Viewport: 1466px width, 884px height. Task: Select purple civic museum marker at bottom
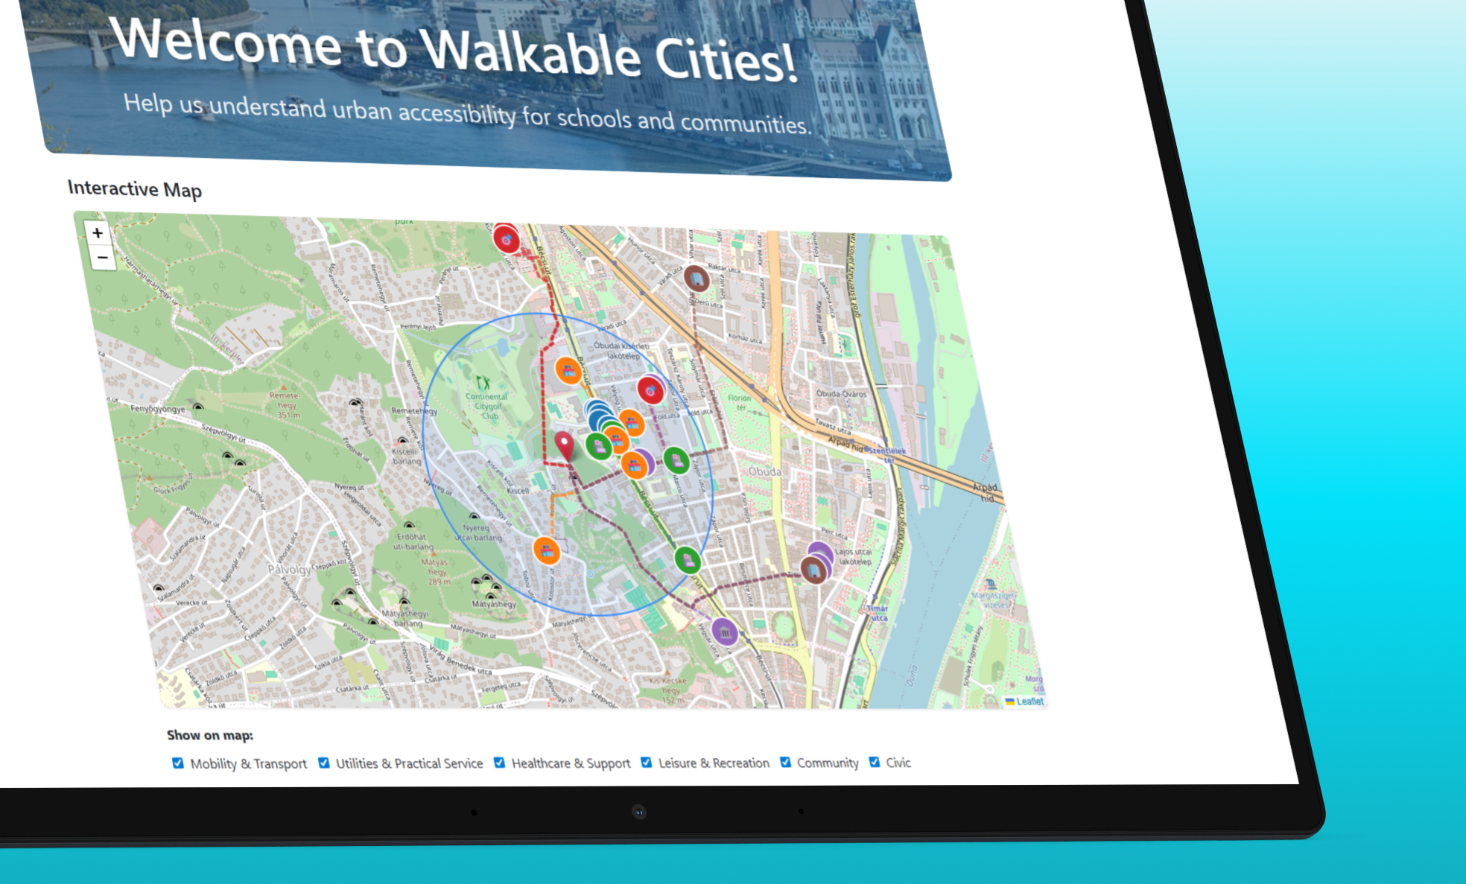pyautogui.click(x=724, y=632)
